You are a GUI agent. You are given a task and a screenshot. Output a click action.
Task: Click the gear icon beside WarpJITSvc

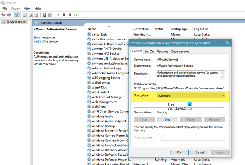[89, 87]
